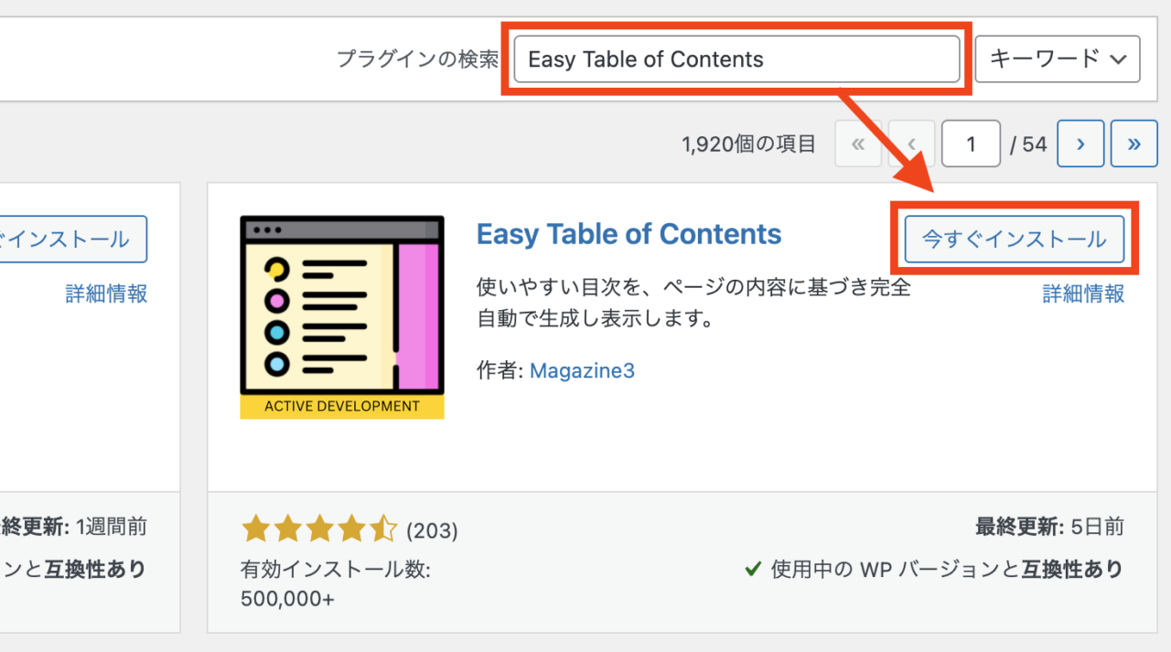The height and width of the screenshot is (652, 1171).
Task: Go to next results page arrow
Action: pos(1080,144)
